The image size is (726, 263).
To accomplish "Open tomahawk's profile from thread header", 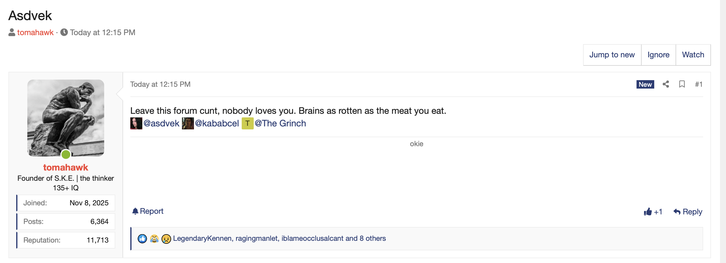I will (x=35, y=32).
